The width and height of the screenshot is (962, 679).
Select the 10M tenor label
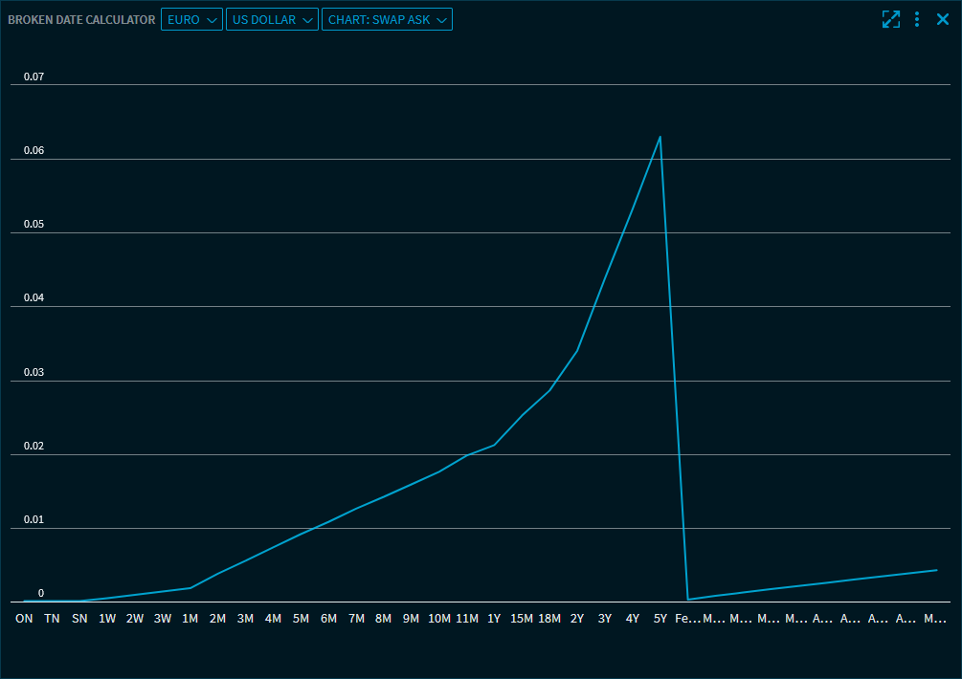coord(439,619)
